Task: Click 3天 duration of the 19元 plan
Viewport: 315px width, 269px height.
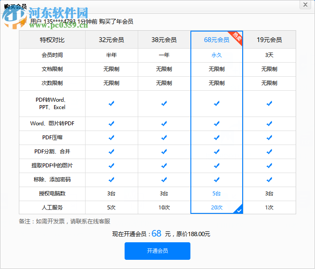Action: [269, 55]
